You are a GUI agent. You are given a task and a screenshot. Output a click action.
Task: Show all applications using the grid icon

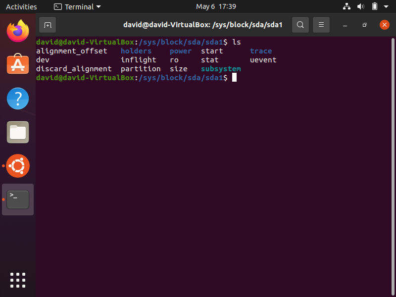(x=18, y=280)
